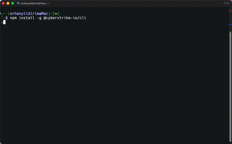
Task: Click the ⌥⌘3 shortcut indicator
Action: coord(226,3)
